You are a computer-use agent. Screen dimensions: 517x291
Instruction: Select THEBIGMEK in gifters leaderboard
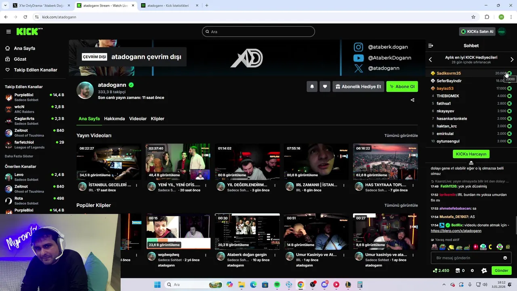[x=471, y=96]
